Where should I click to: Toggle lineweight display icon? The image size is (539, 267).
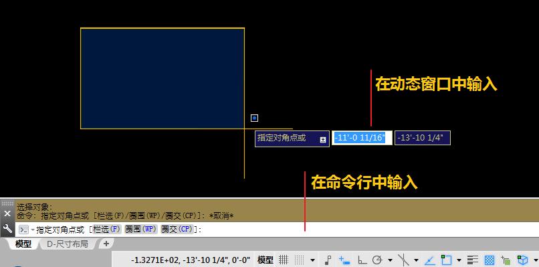tap(473, 260)
